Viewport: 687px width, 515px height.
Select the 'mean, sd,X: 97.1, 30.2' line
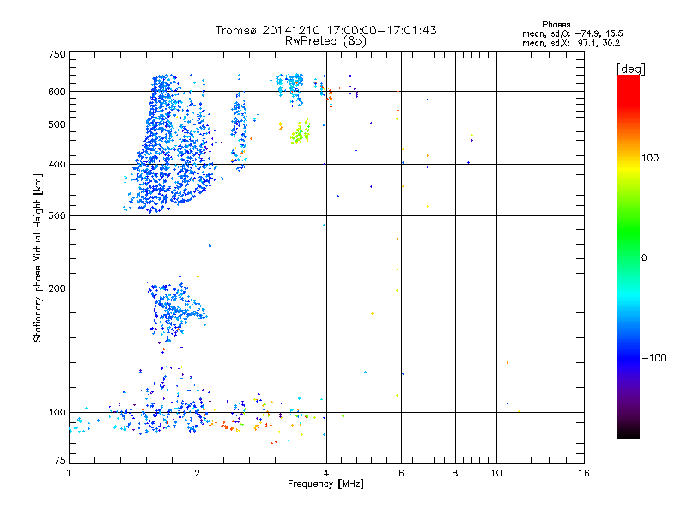coord(571,43)
